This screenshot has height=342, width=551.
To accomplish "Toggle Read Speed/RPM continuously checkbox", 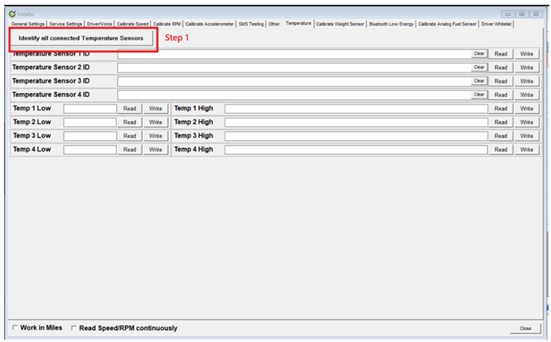I will [74, 328].
